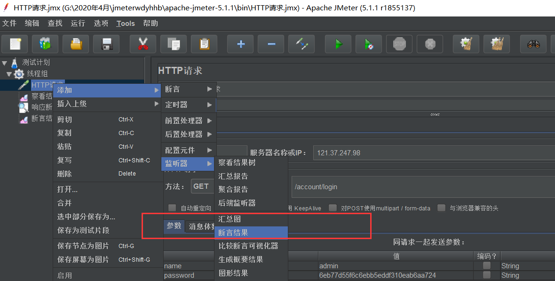Click the Shutdown test icon
Viewport: 555px width, 281px height.
pyautogui.click(x=430, y=44)
